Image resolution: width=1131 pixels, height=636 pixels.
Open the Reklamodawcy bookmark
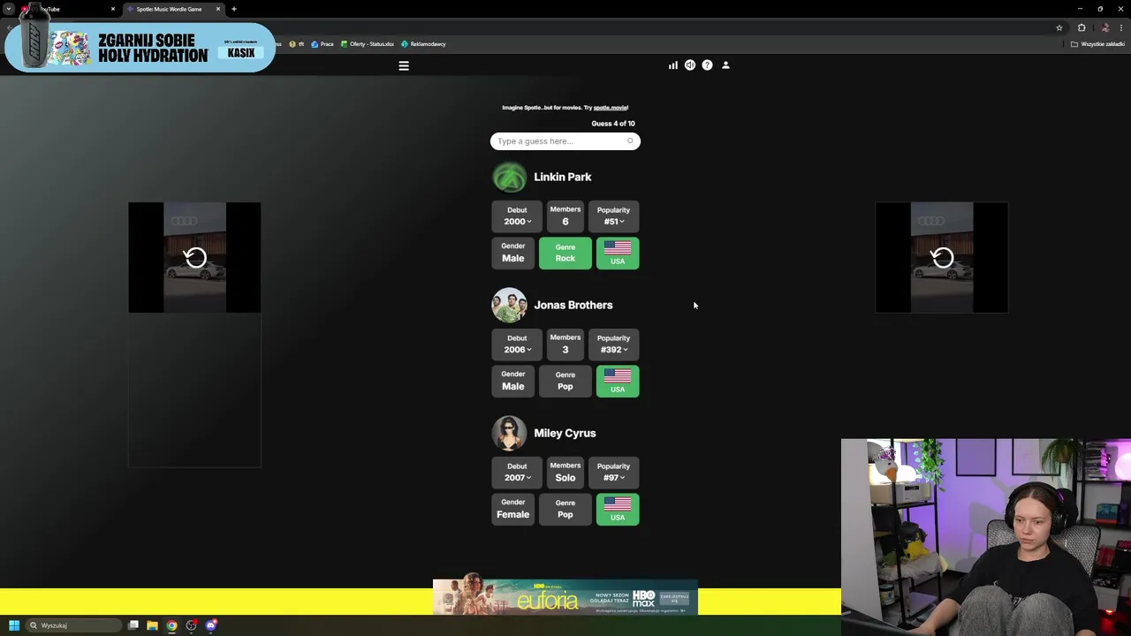point(424,44)
